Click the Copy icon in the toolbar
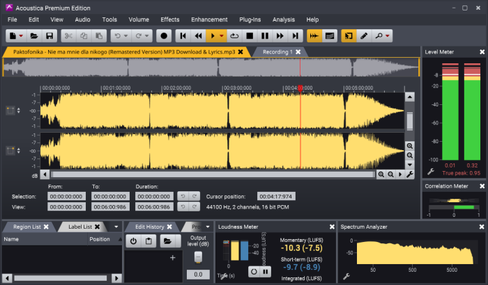The image size is (488, 285). pyautogui.click(x=84, y=36)
